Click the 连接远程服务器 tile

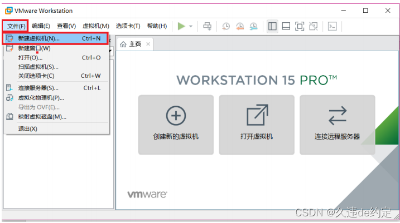(338, 125)
